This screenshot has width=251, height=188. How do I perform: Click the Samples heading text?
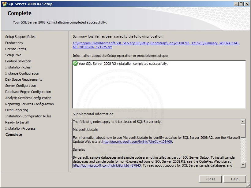pyautogui.click(x=79, y=149)
